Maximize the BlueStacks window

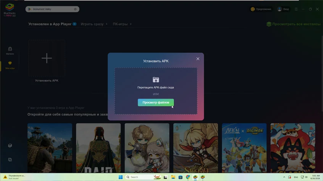click(x=310, y=9)
